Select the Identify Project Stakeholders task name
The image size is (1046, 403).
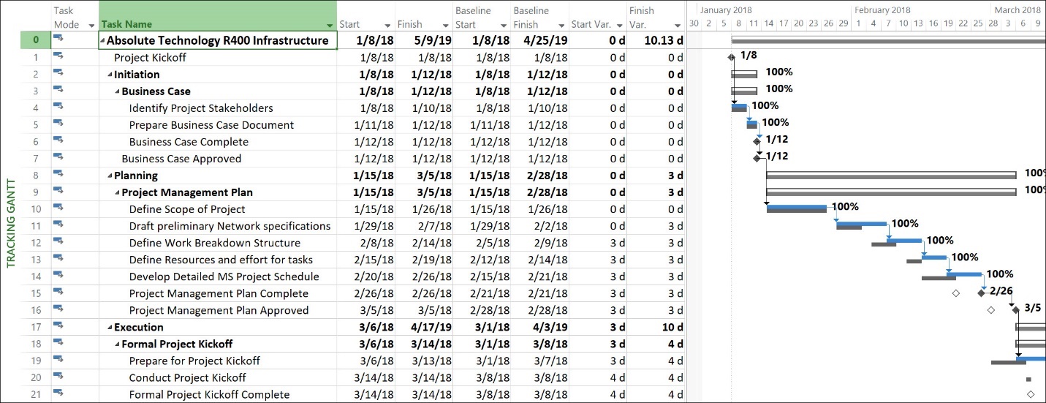point(201,108)
